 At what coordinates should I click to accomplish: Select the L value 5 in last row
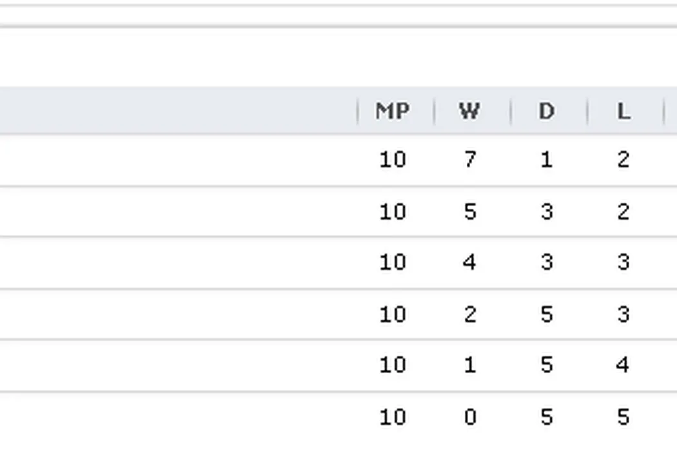623,417
